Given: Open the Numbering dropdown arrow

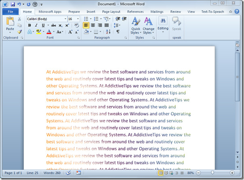Looking at the screenshot, I should click(101, 19).
